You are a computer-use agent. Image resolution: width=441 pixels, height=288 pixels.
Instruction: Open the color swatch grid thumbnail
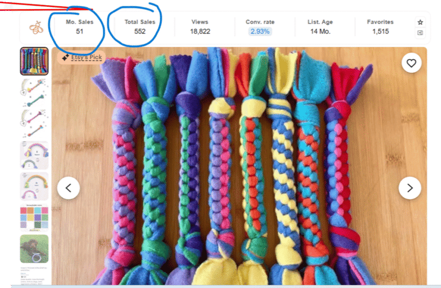click(x=34, y=218)
